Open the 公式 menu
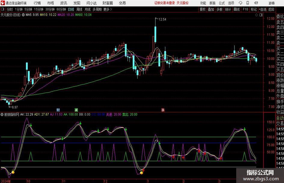 [x=222, y=3]
